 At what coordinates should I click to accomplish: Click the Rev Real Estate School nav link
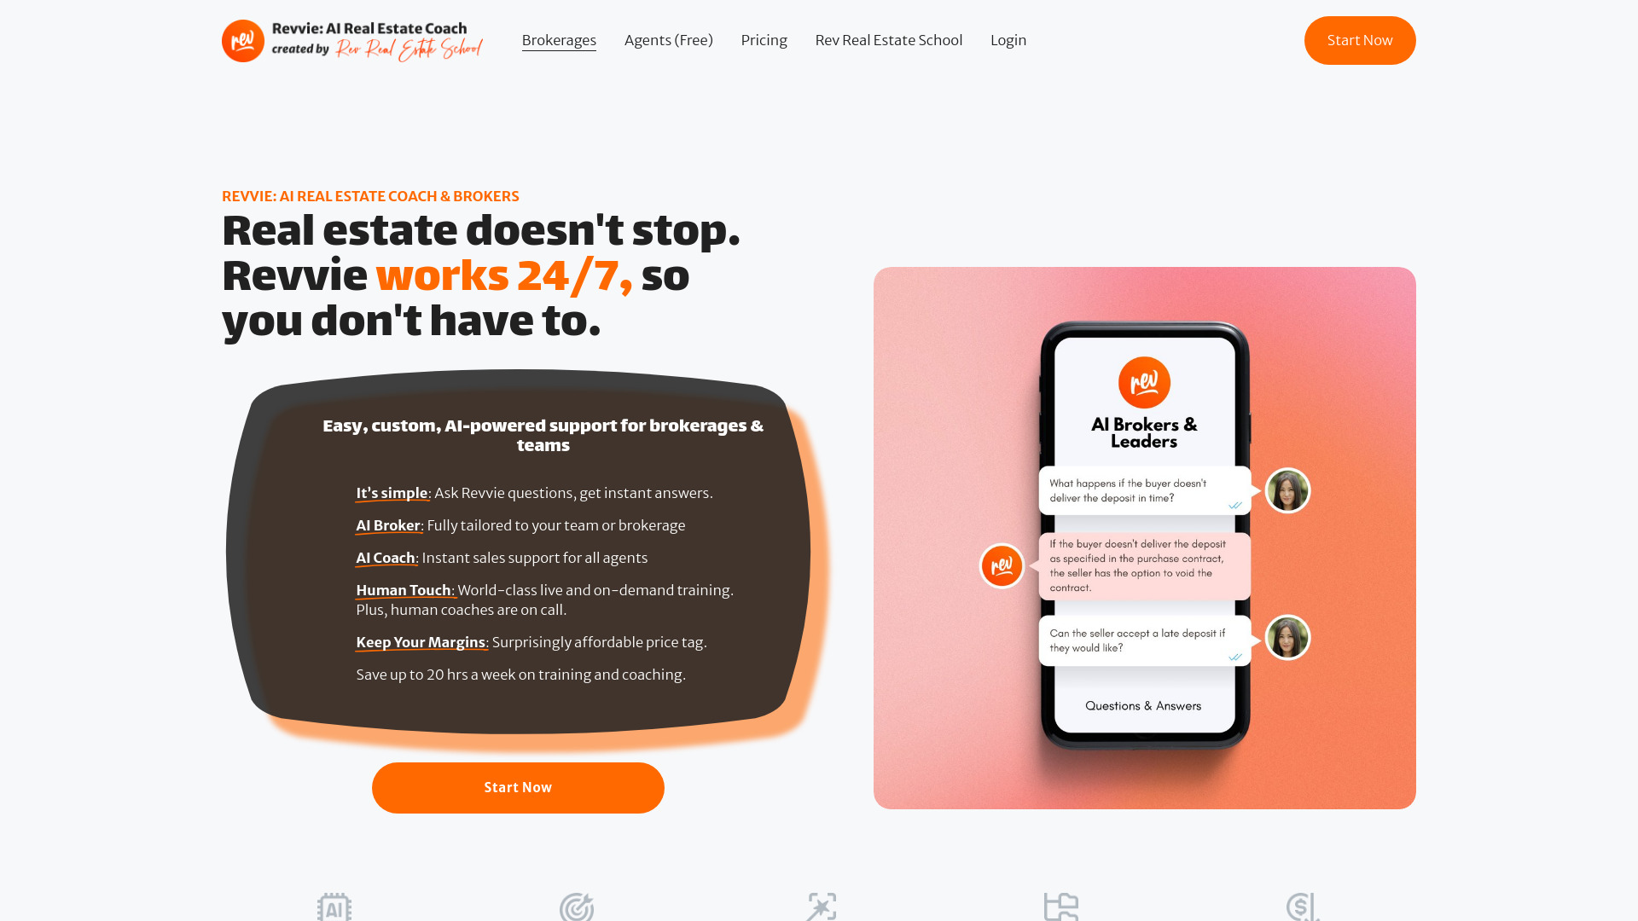click(x=889, y=40)
